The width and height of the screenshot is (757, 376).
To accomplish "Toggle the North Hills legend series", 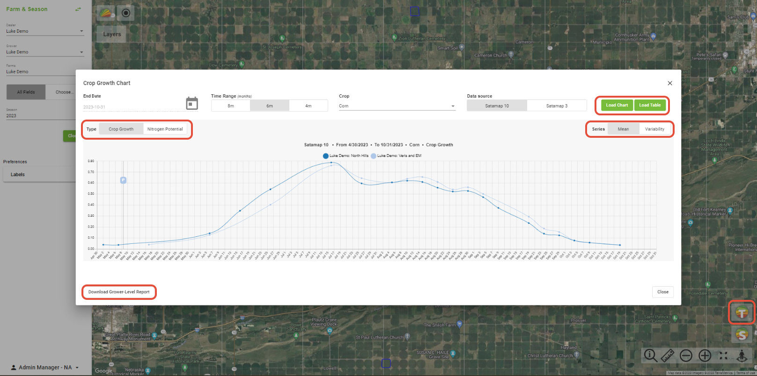I will tap(345, 156).
